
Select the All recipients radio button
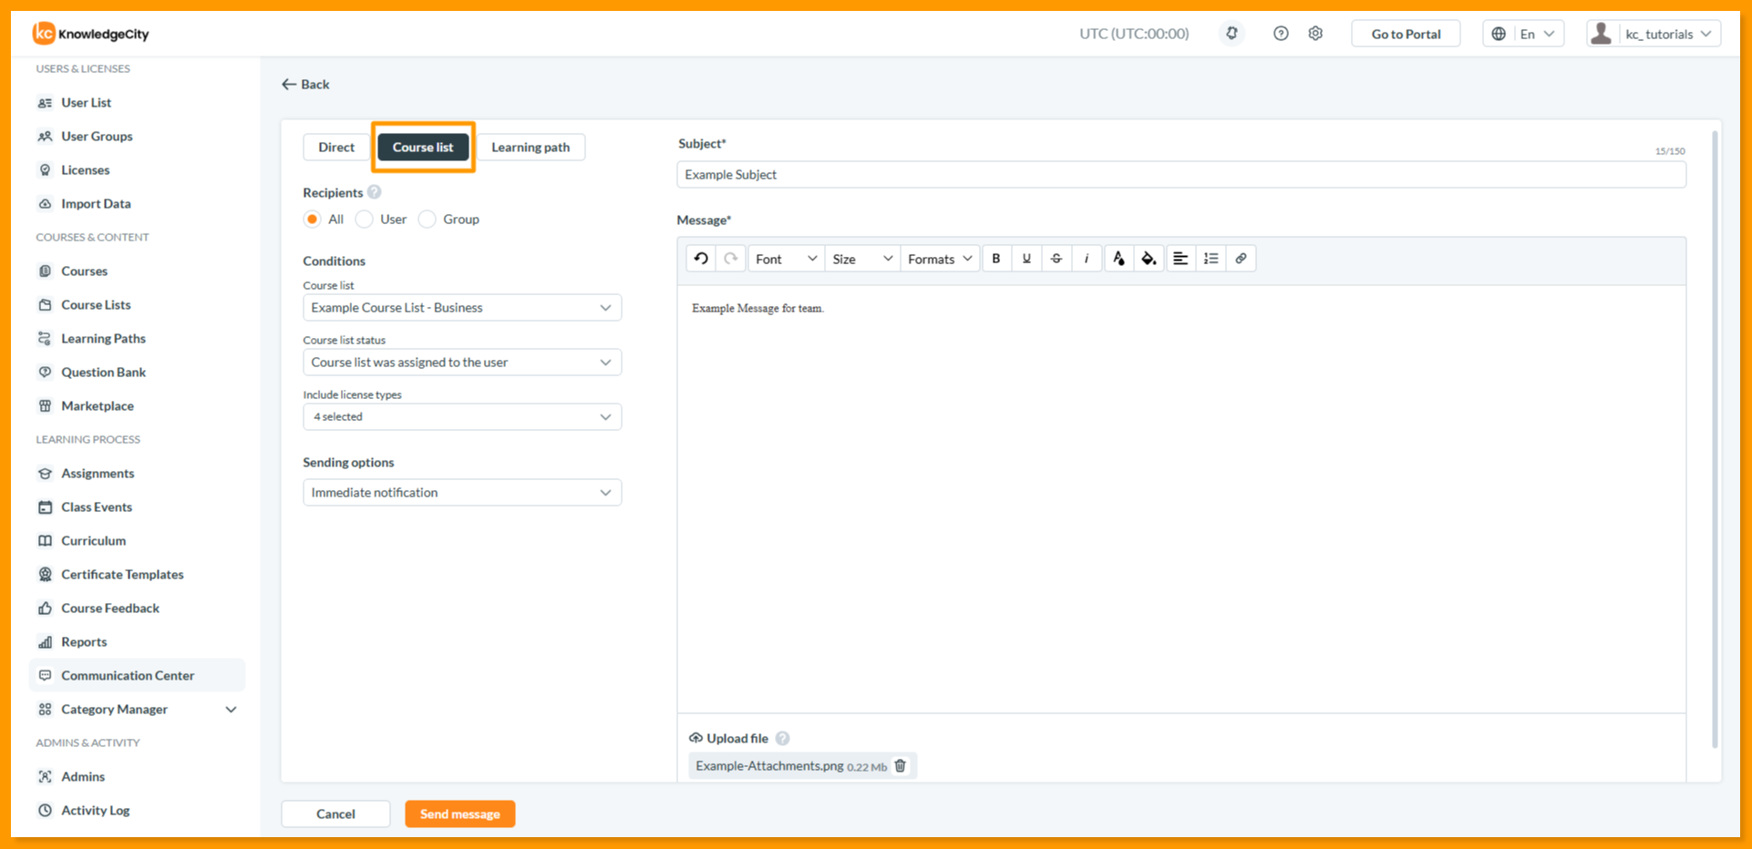(x=313, y=220)
